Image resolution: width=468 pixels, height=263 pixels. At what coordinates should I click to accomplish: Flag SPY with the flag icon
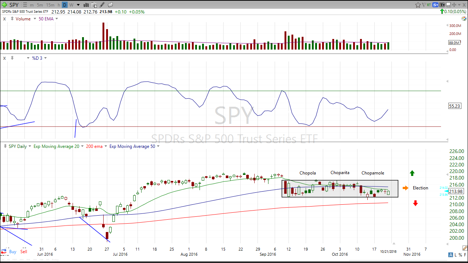(x=424, y=5)
